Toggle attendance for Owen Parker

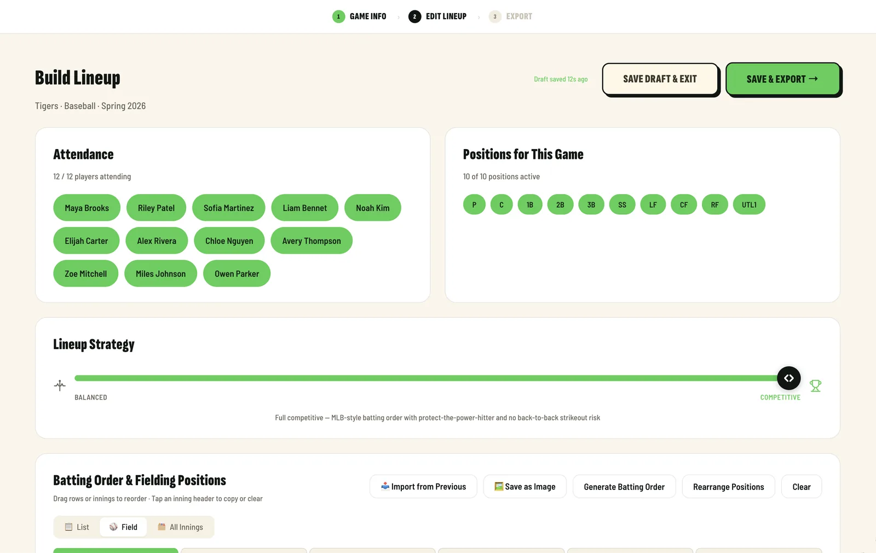pyautogui.click(x=237, y=273)
